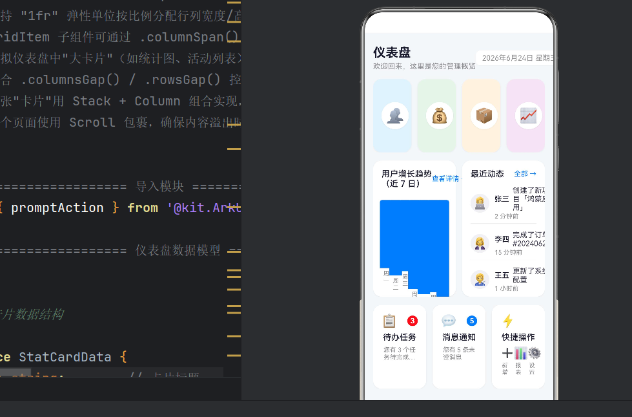Tap the package box stat card icon
The width and height of the screenshot is (632, 417).
coord(484,116)
